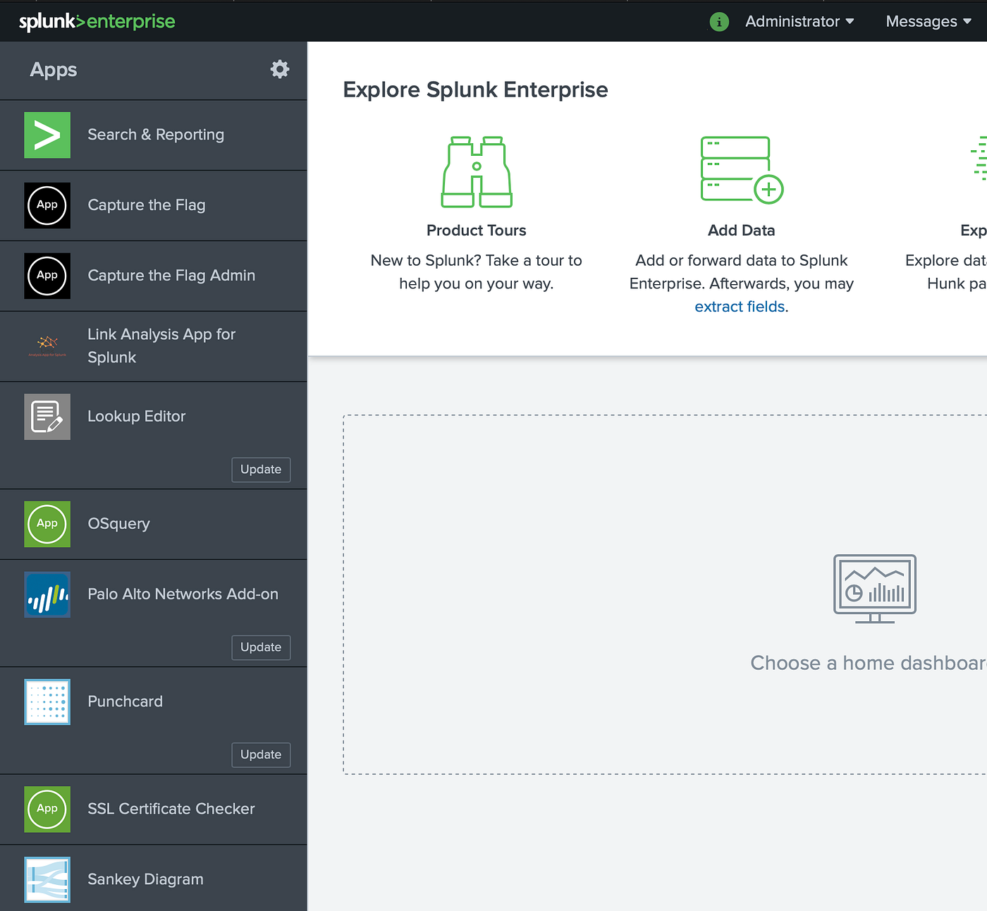Open Capture the Flag Admin label
The image size is (987, 911).
(171, 276)
